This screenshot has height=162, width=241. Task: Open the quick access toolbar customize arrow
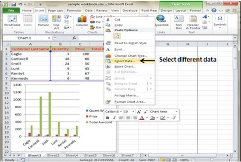point(40,4)
